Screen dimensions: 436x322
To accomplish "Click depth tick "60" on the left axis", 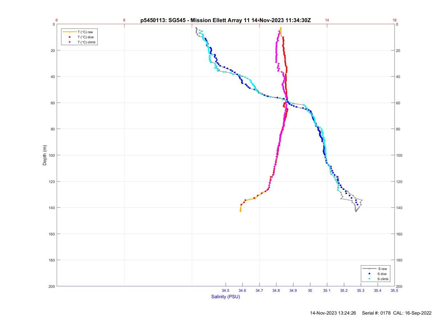I will [x=53, y=103].
